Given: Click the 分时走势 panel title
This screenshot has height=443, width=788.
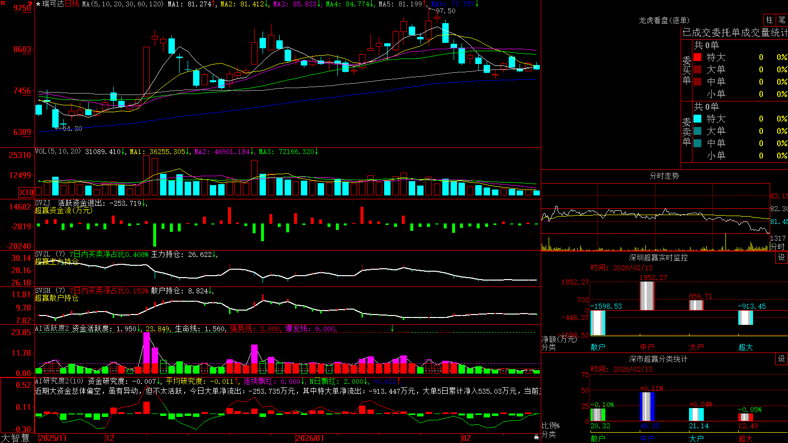Looking at the screenshot, I should [x=664, y=176].
